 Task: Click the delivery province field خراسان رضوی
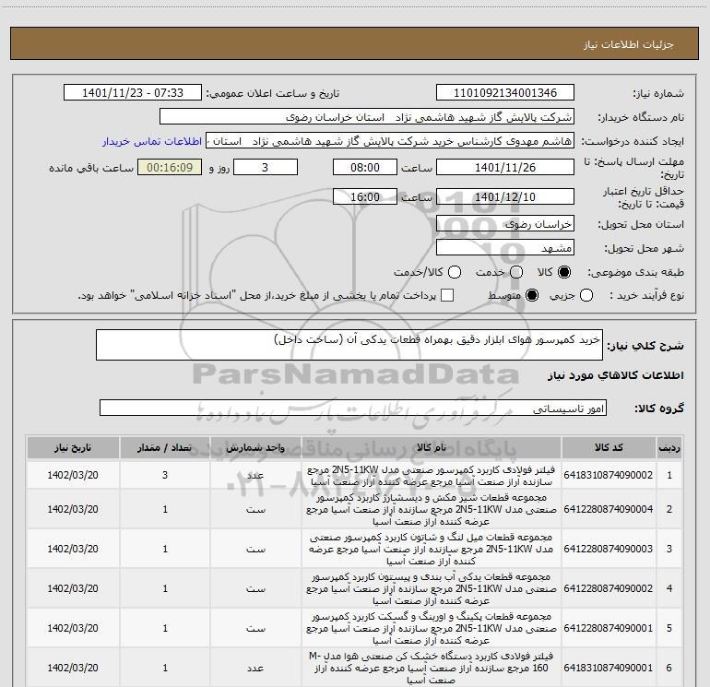(503, 224)
